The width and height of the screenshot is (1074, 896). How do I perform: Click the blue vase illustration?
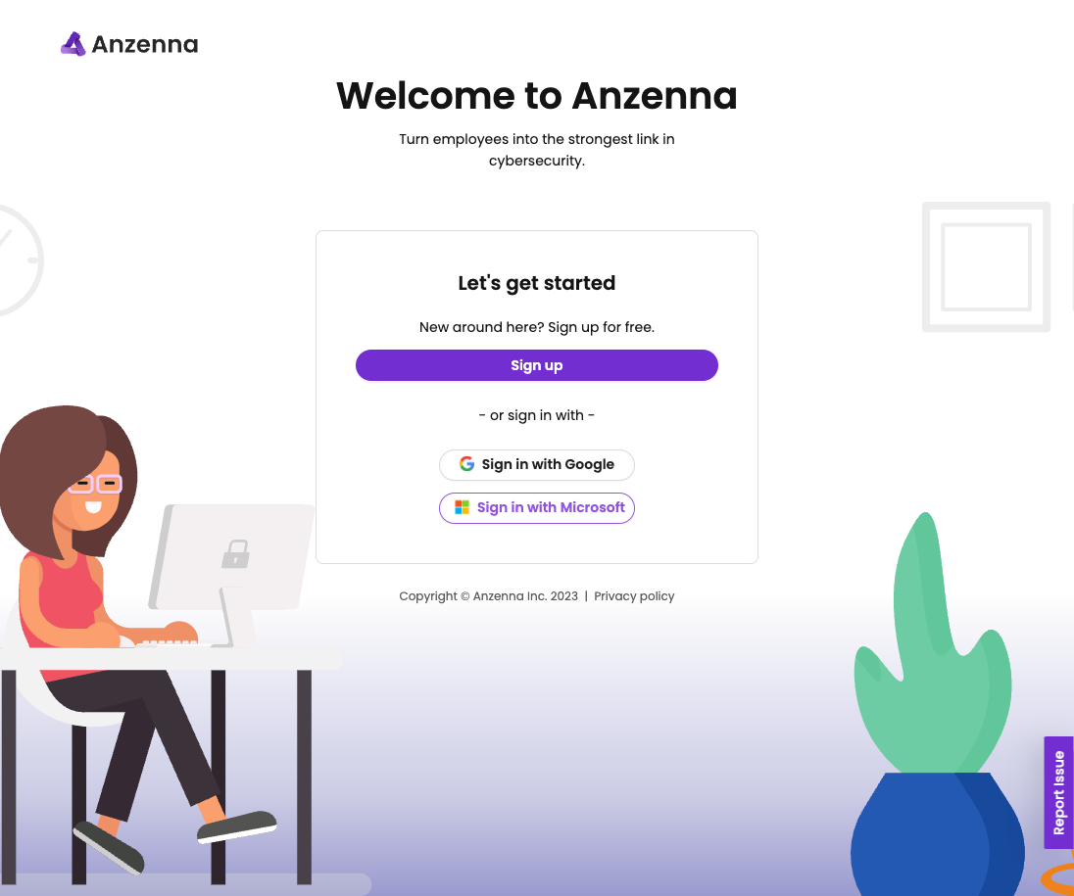(938, 833)
